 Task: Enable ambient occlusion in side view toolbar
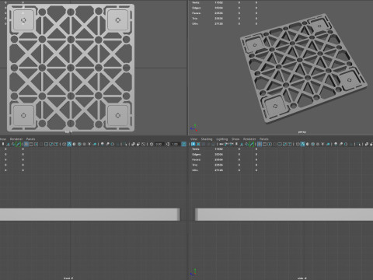click(x=336, y=144)
